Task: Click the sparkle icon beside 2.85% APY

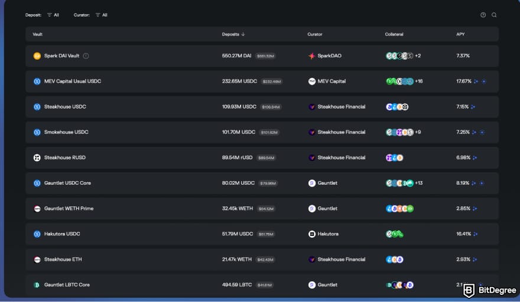Action: pos(475,209)
